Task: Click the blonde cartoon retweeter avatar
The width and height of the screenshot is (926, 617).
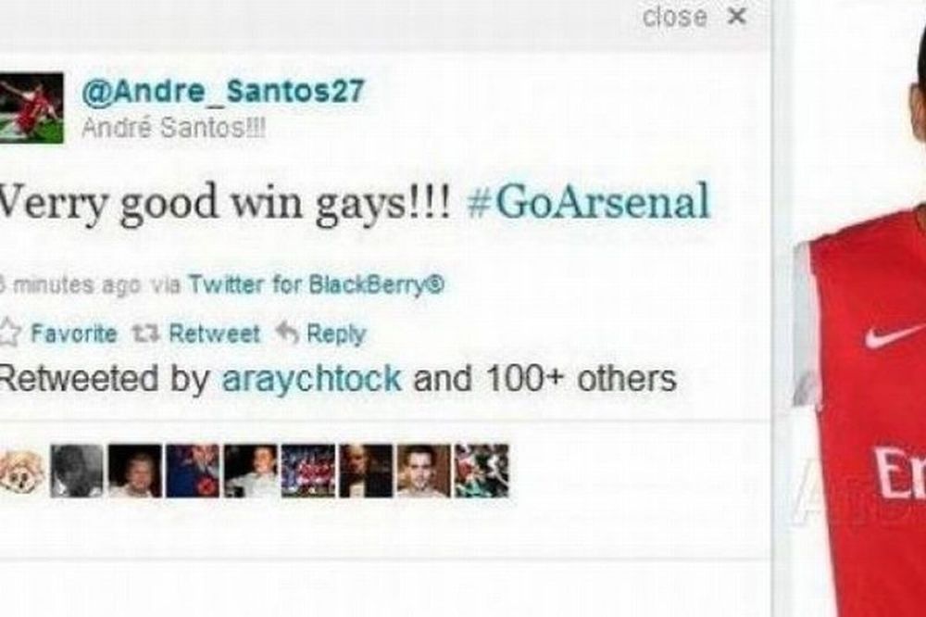Action: [x=20, y=471]
